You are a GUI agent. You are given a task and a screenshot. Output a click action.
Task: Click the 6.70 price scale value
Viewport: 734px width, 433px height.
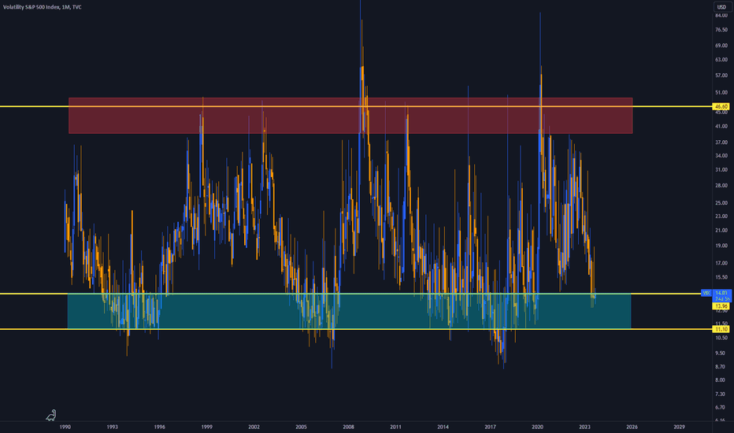click(721, 407)
